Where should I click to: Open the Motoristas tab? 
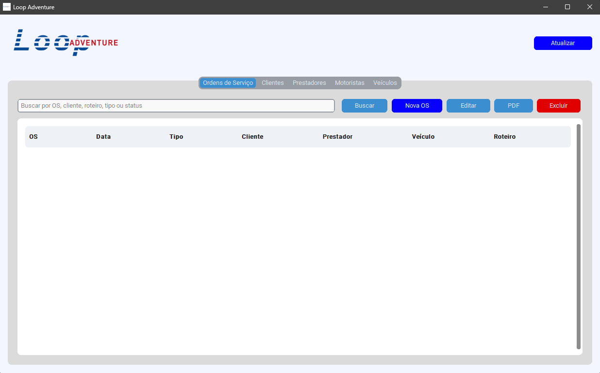coord(350,83)
